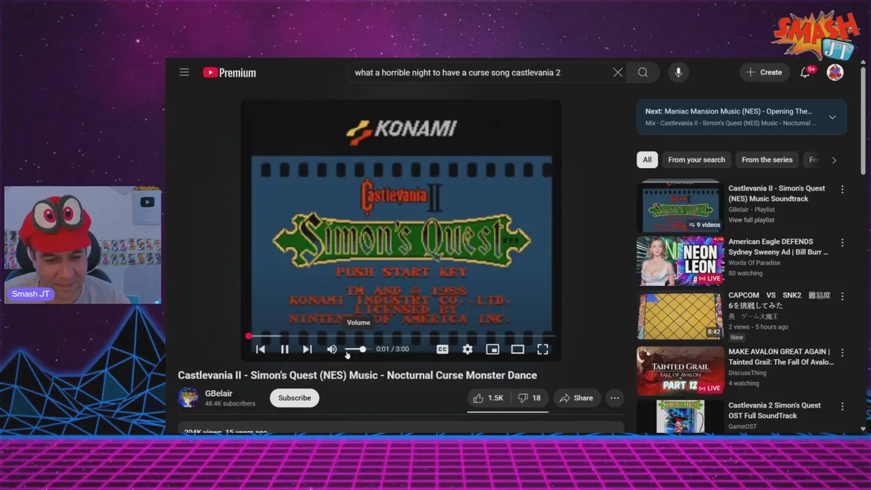Click the page scrollbar down arrow

coord(864,429)
